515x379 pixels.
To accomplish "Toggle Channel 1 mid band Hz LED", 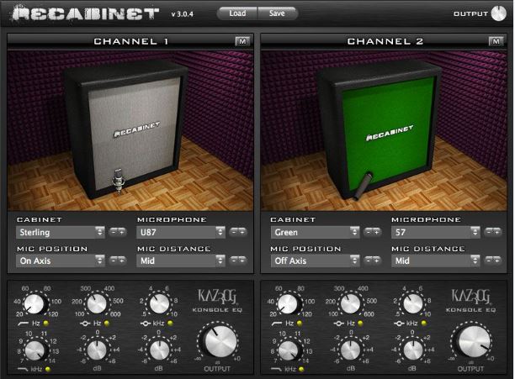I will click(x=106, y=324).
